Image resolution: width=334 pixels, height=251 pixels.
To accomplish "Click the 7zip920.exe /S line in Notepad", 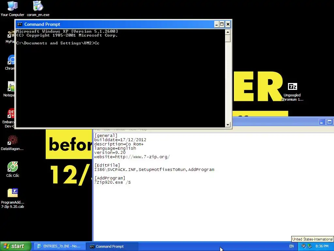I will tap(113, 182).
